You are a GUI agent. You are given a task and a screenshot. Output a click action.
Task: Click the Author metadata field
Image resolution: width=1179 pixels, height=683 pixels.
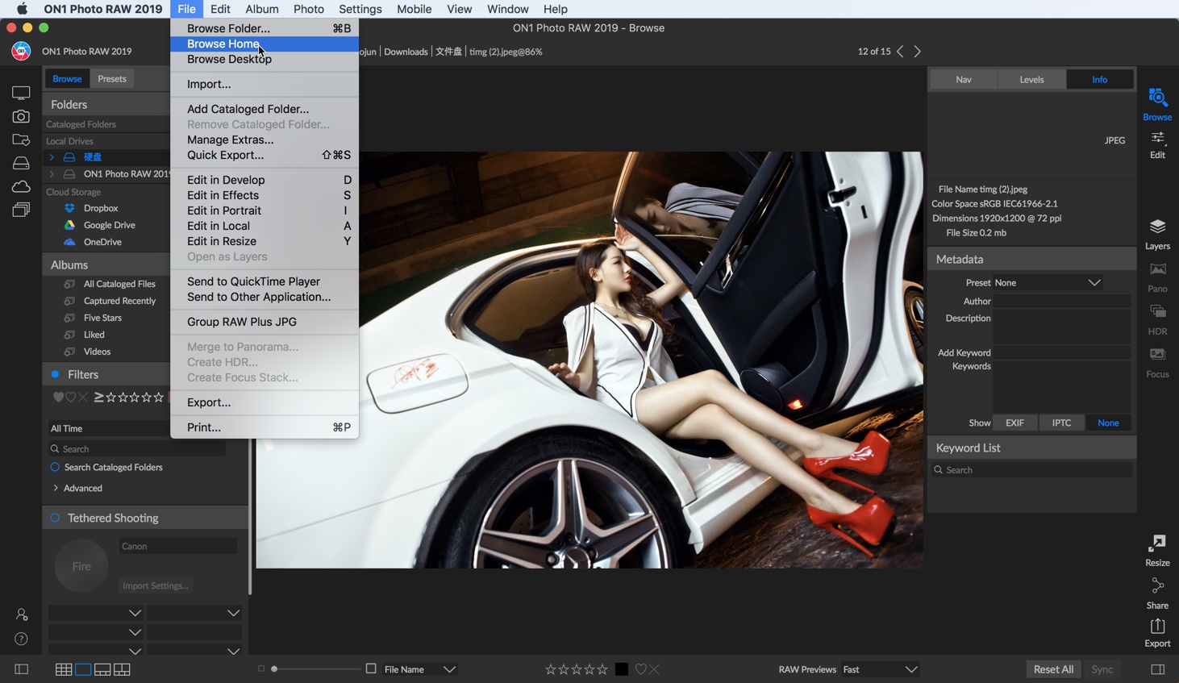1061,301
